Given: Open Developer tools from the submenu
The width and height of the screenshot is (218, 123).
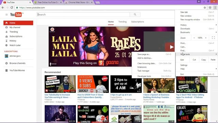Looking at the screenshot, I should click(x=153, y=76).
